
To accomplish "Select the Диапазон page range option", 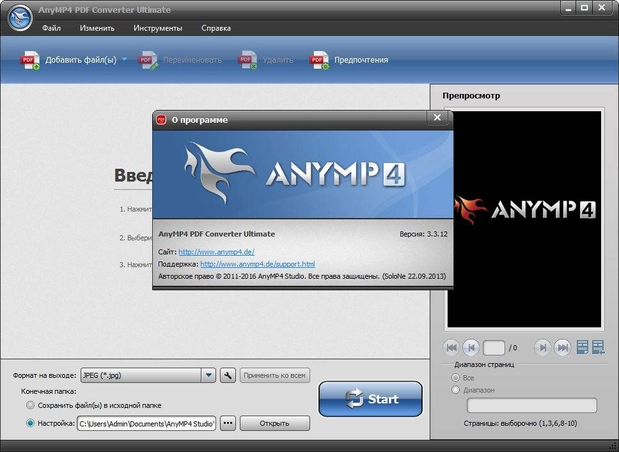I will click(x=455, y=389).
